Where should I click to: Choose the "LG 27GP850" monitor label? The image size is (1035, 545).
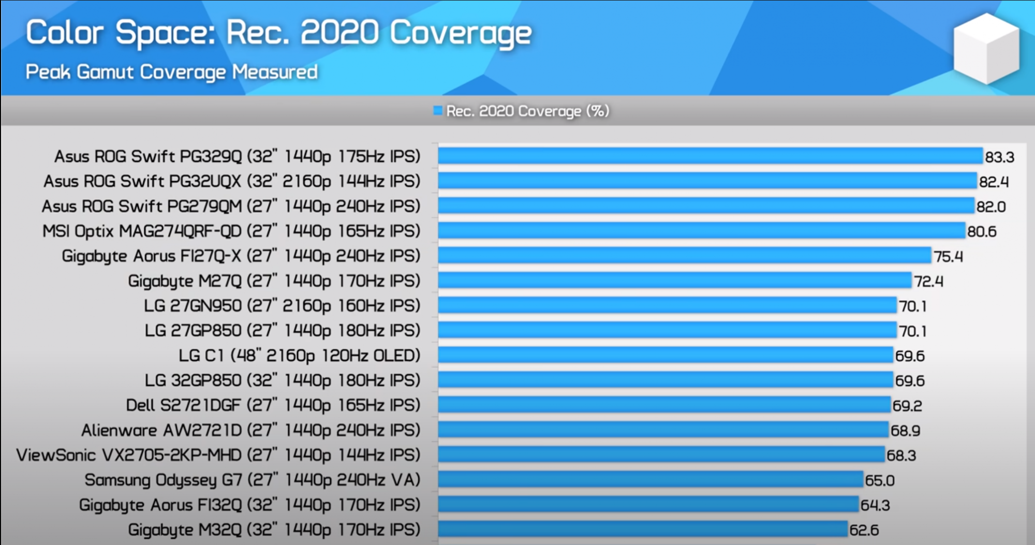pyautogui.click(x=283, y=330)
